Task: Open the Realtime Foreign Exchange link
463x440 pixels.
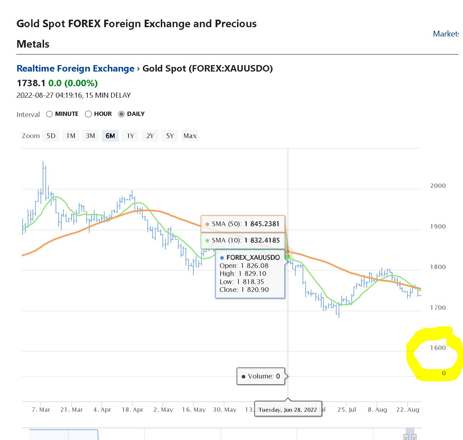Action: click(76, 68)
